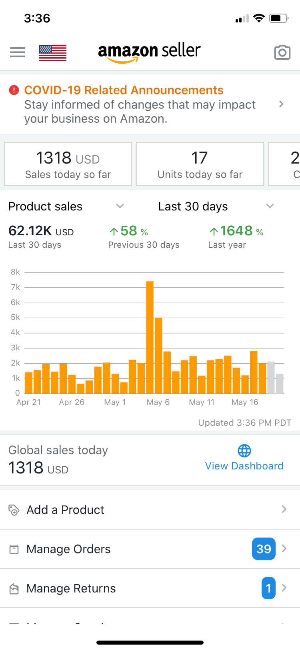Viewport: 300px width, 651px height.
Task: Click the globe icon above View Dashboard
Action: pos(244,451)
